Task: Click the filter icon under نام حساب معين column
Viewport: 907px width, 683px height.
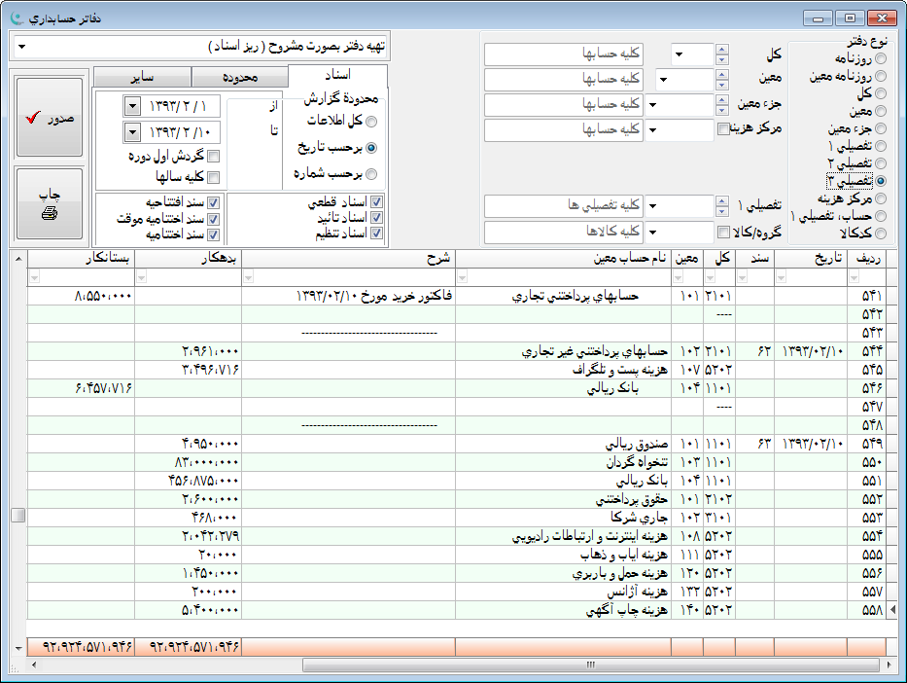Action: tap(463, 278)
